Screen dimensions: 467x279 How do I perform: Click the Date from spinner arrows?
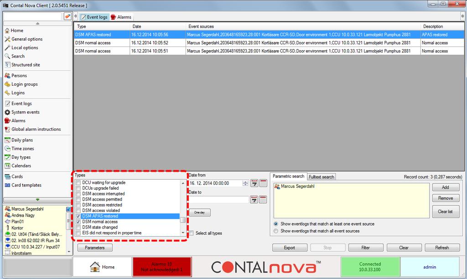click(x=245, y=183)
